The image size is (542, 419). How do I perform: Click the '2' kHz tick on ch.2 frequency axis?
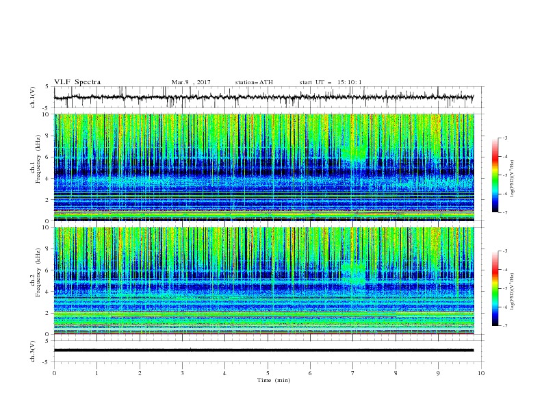(x=48, y=313)
